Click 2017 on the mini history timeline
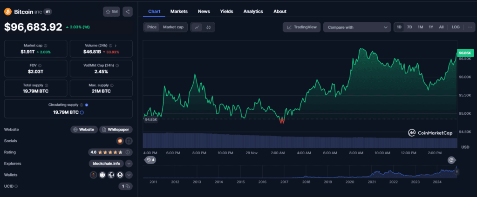The image size is (477, 197). click(x=284, y=182)
